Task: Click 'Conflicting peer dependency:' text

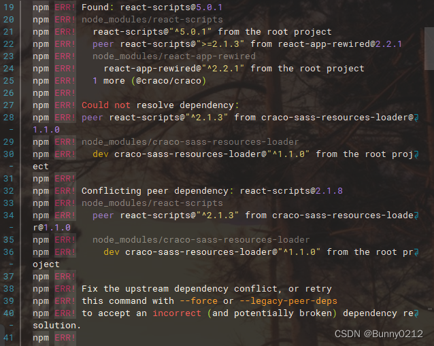Action: (158, 191)
